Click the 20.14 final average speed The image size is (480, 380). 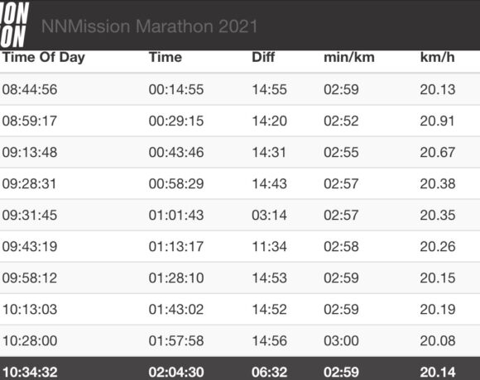coord(438,373)
